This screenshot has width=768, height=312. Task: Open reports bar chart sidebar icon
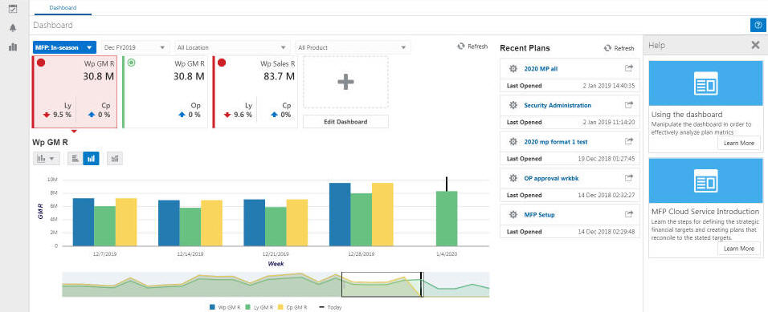(x=13, y=47)
